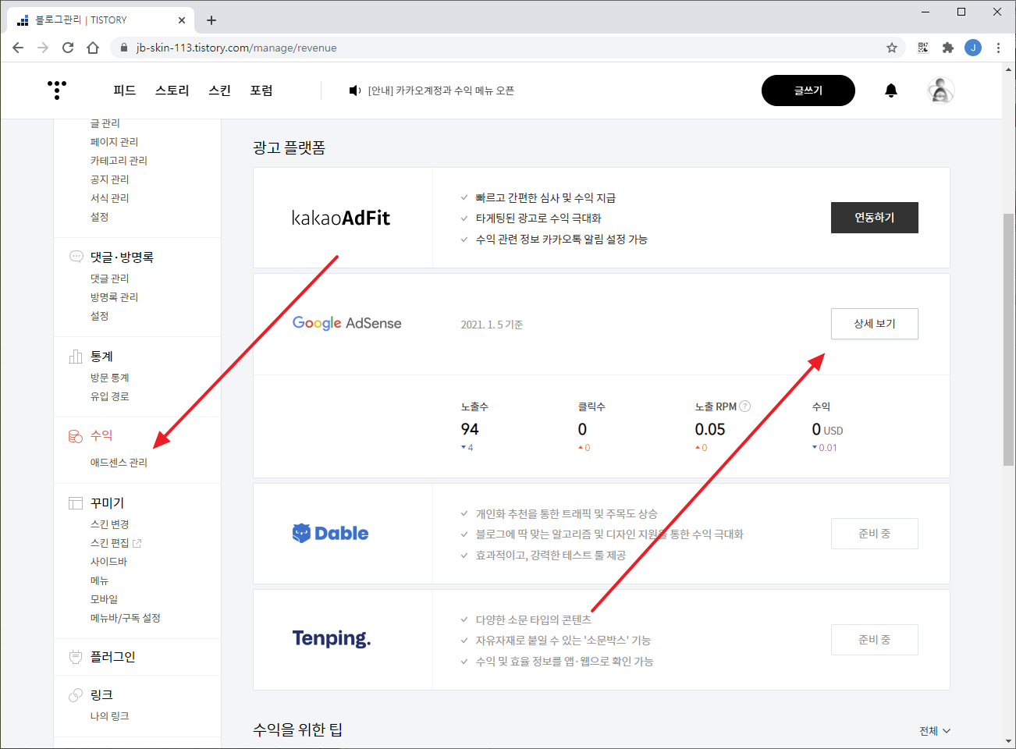Open 유입 경로 in the sidebar
Image resolution: width=1016 pixels, height=749 pixels.
coord(110,396)
